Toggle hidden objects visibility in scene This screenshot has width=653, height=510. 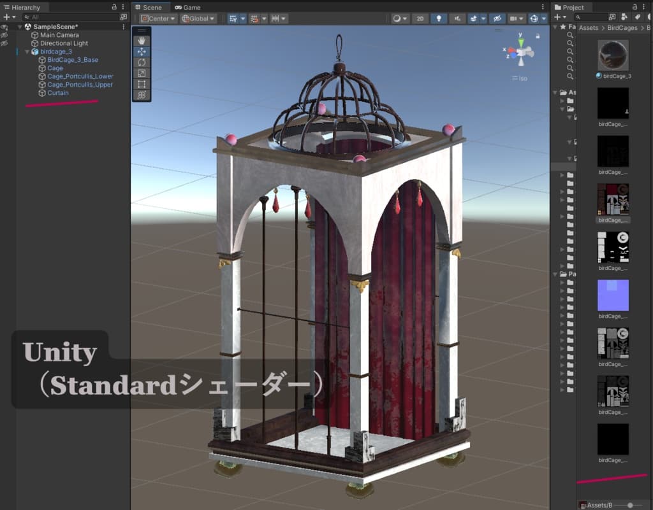pos(497,18)
